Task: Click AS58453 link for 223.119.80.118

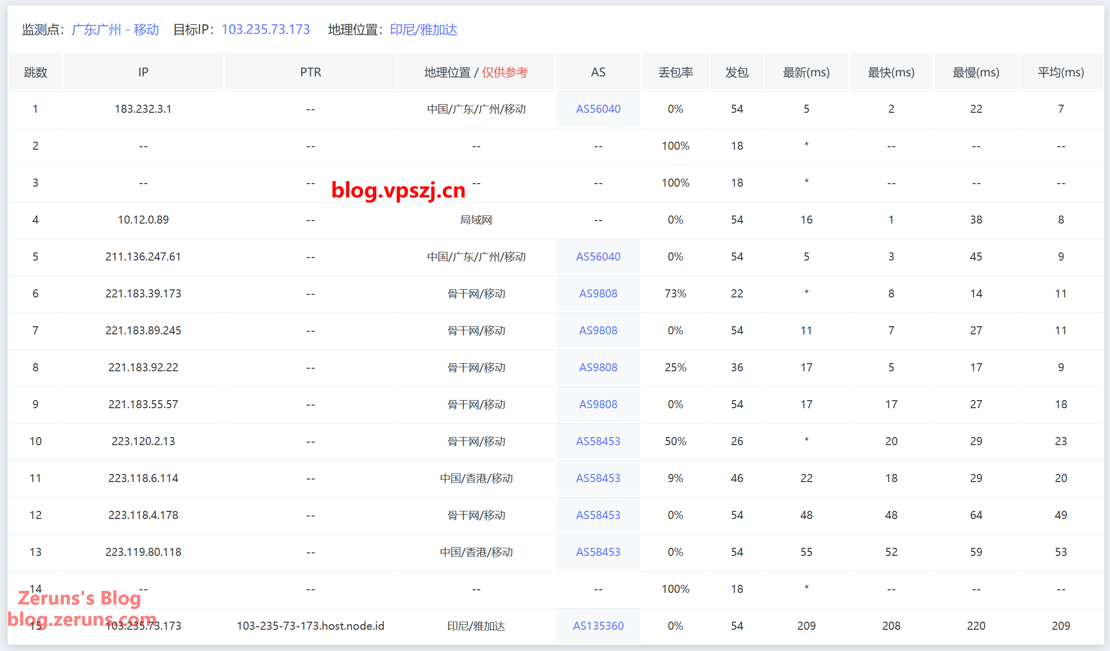Action: (598, 552)
